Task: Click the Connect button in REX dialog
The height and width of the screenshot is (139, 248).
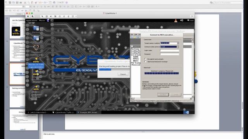Action: (x=163, y=95)
